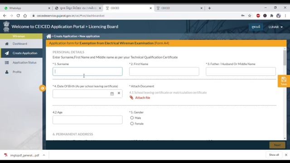Image resolution: width=290 pixels, height=163 pixels.
Task: Bookmark this page with the star icon
Action: (x=250, y=16)
